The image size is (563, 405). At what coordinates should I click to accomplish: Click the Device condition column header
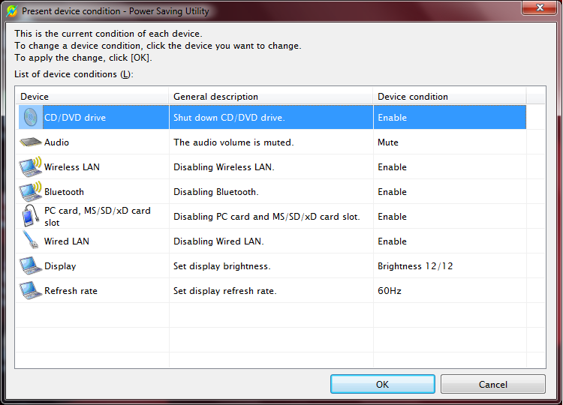click(x=450, y=97)
